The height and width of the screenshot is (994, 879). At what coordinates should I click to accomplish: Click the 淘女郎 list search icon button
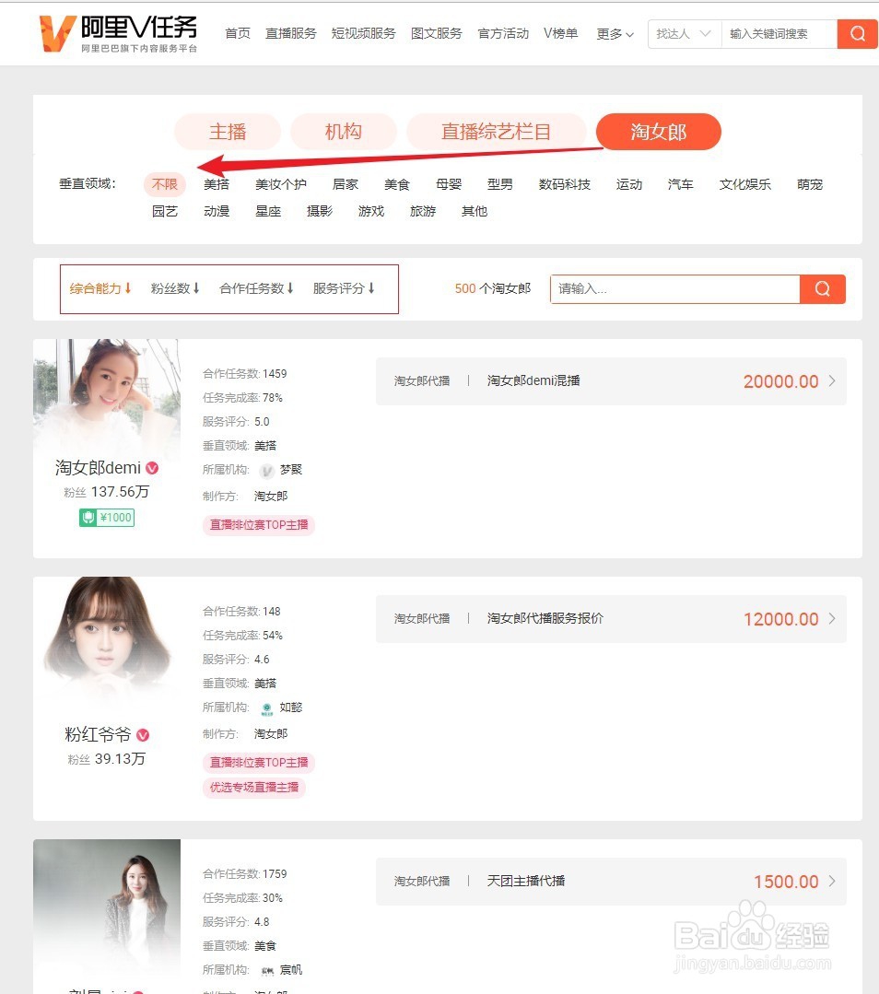point(823,289)
